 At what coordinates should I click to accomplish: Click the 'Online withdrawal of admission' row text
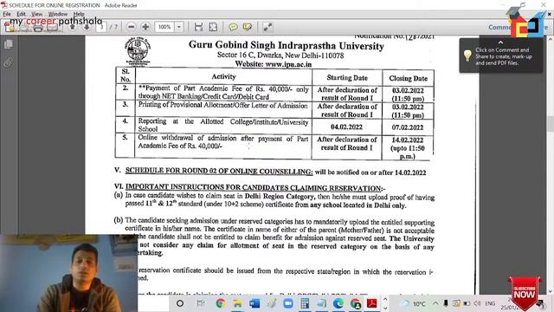(x=223, y=142)
